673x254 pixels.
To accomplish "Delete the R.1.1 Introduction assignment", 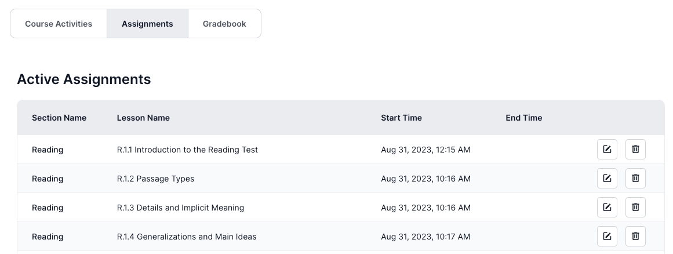I will point(635,149).
